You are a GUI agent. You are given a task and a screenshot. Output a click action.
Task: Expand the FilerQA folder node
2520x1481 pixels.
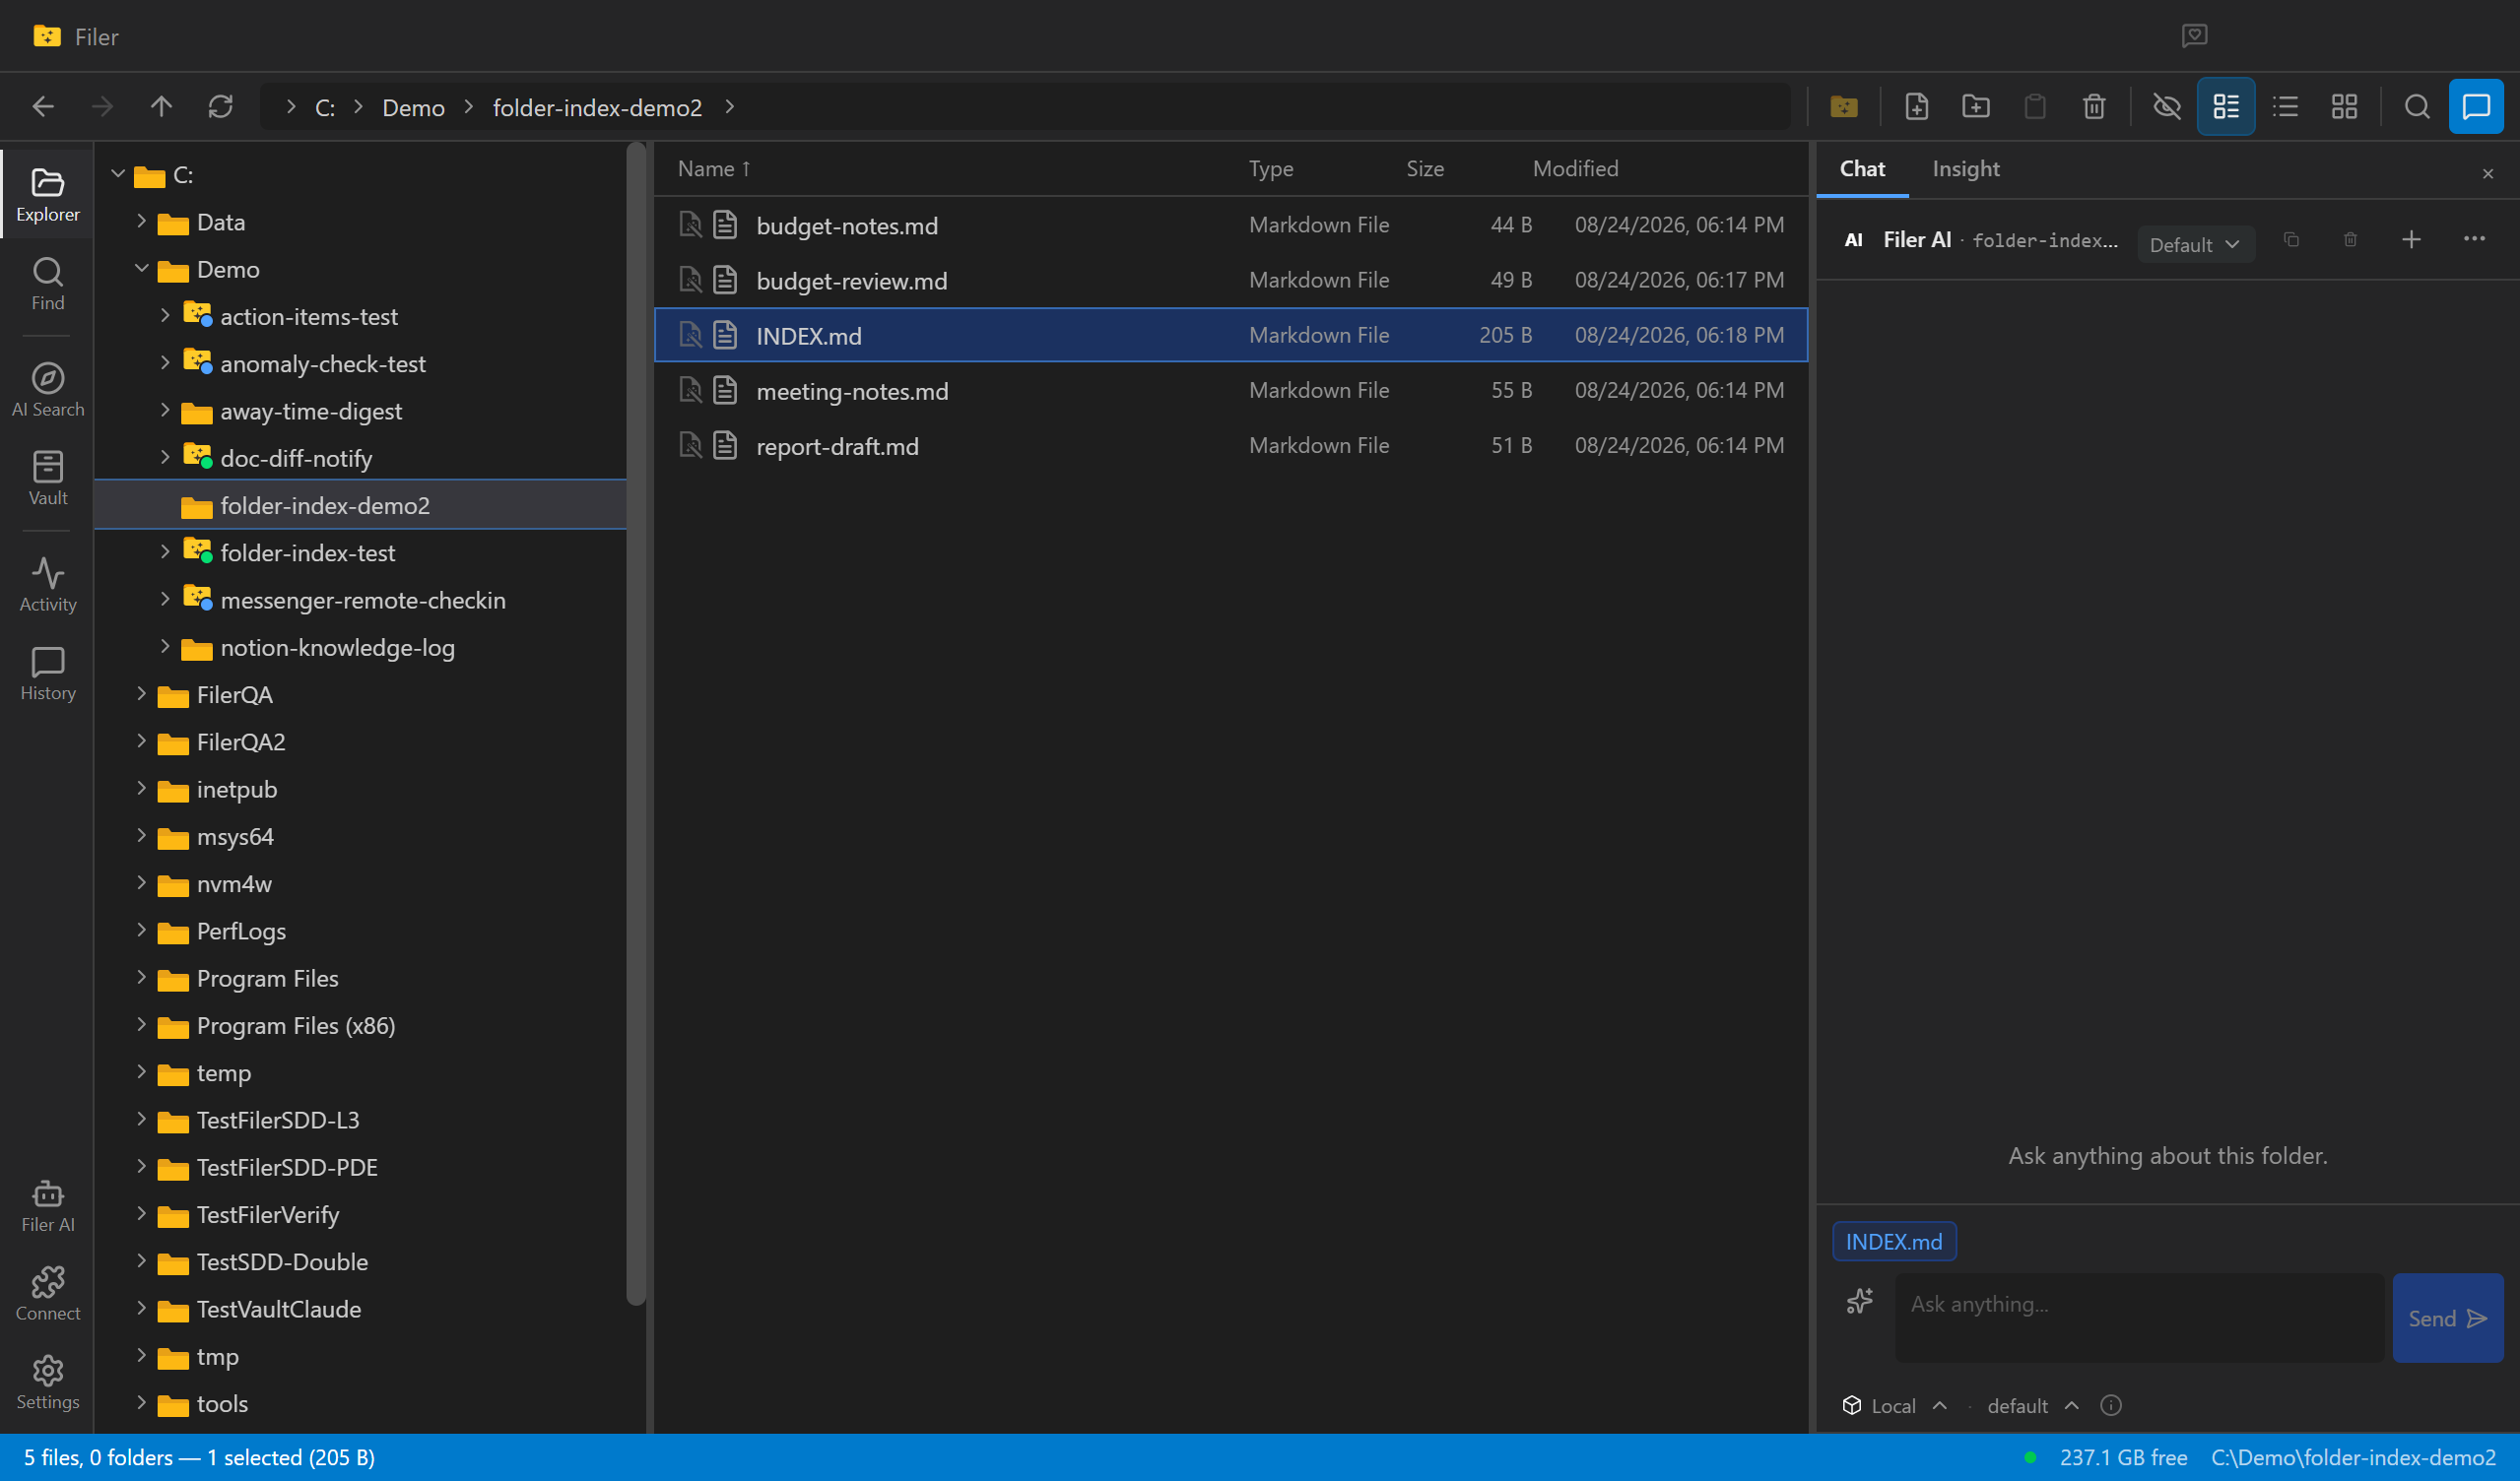pos(141,693)
